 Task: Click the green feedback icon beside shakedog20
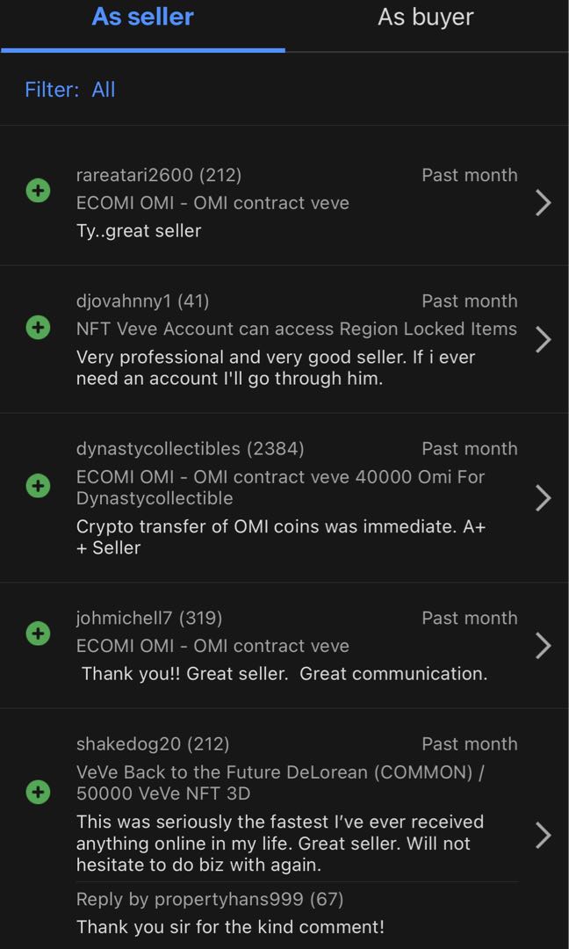[x=37, y=792]
